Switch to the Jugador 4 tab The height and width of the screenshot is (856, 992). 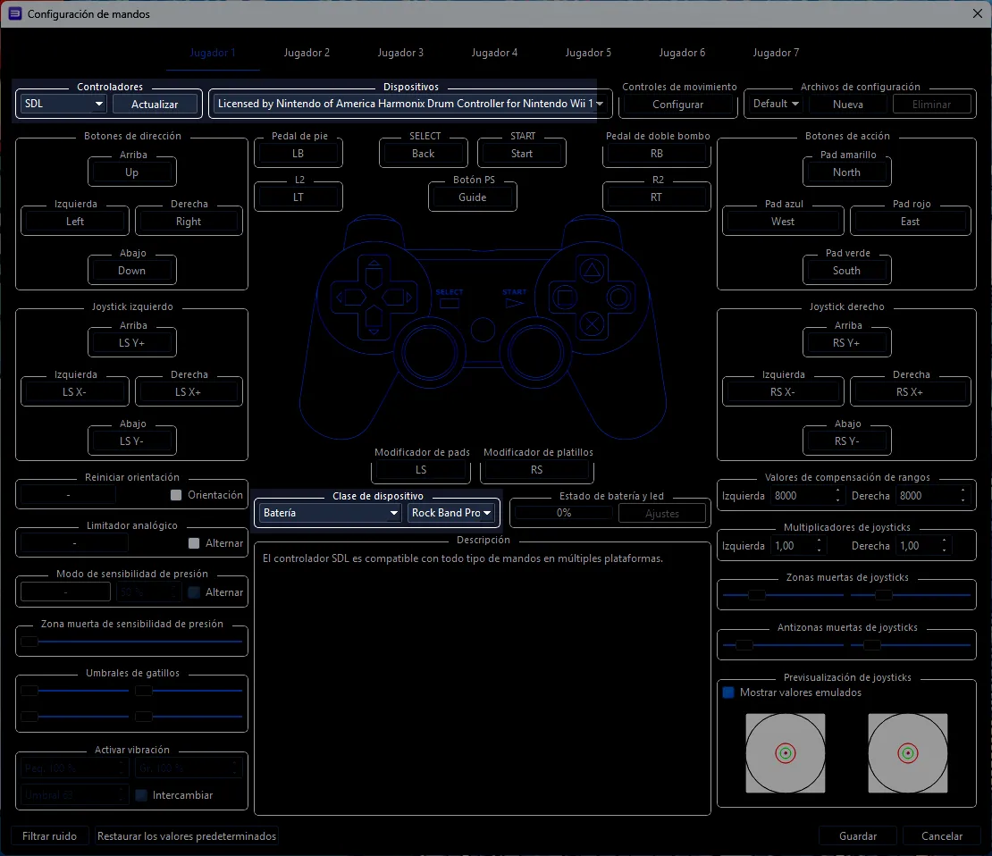(x=494, y=53)
